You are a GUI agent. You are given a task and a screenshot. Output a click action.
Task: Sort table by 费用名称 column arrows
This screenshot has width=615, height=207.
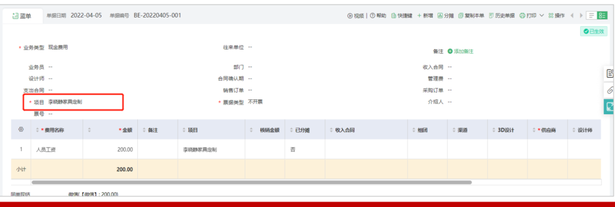pos(38,130)
